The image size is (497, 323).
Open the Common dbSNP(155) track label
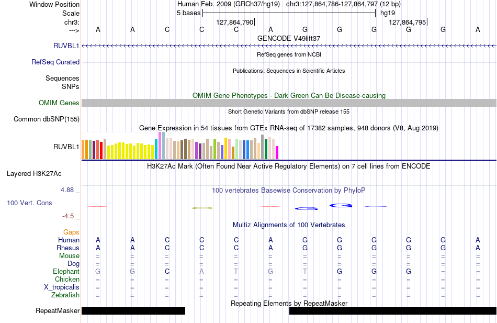47,119
